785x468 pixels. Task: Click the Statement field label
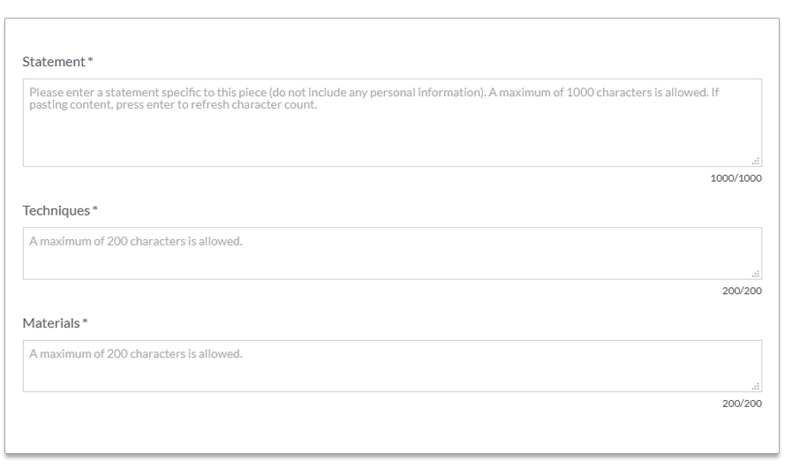54,62
